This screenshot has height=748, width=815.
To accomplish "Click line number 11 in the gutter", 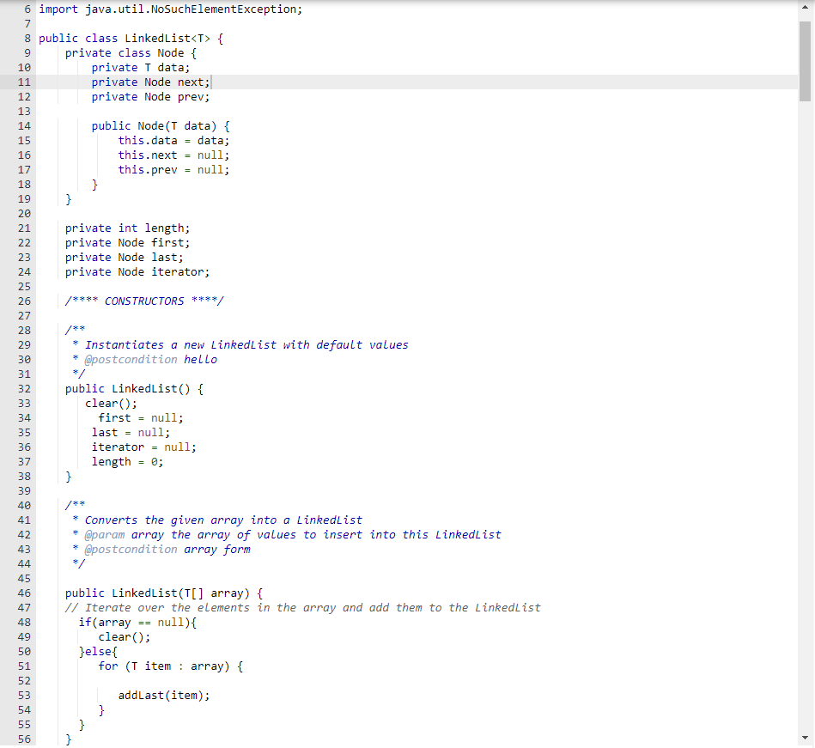I will click(24, 82).
